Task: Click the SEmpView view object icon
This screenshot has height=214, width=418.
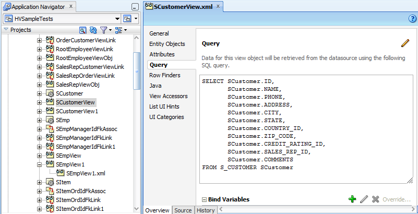Action: (50, 156)
